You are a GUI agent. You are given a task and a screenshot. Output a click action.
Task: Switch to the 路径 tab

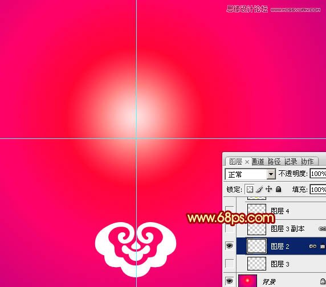pos(274,162)
